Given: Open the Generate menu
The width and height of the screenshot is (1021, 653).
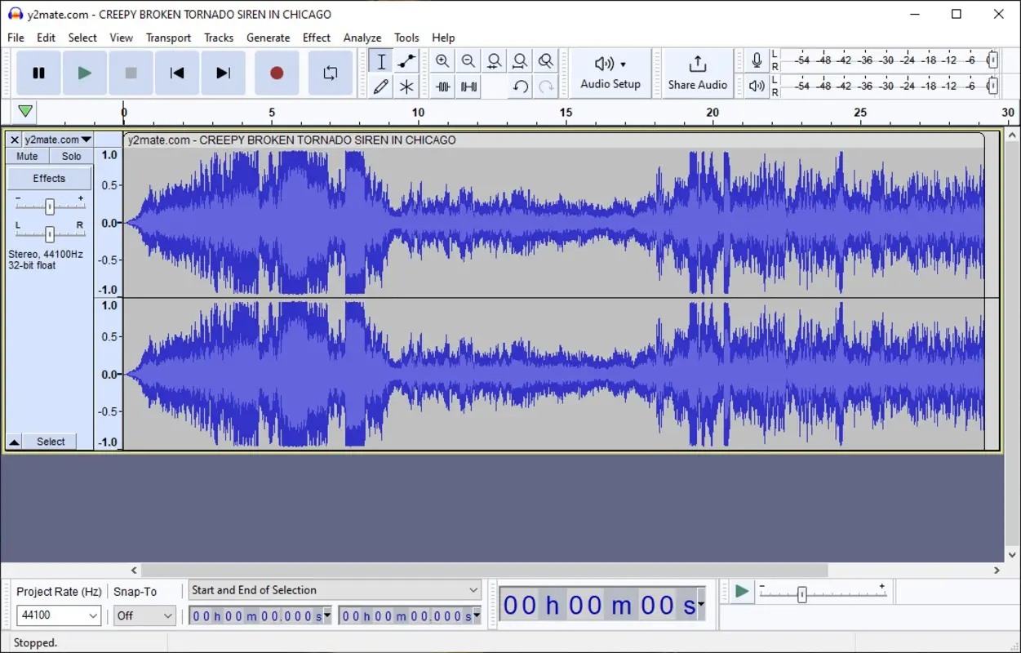Looking at the screenshot, I should point(269,38).
